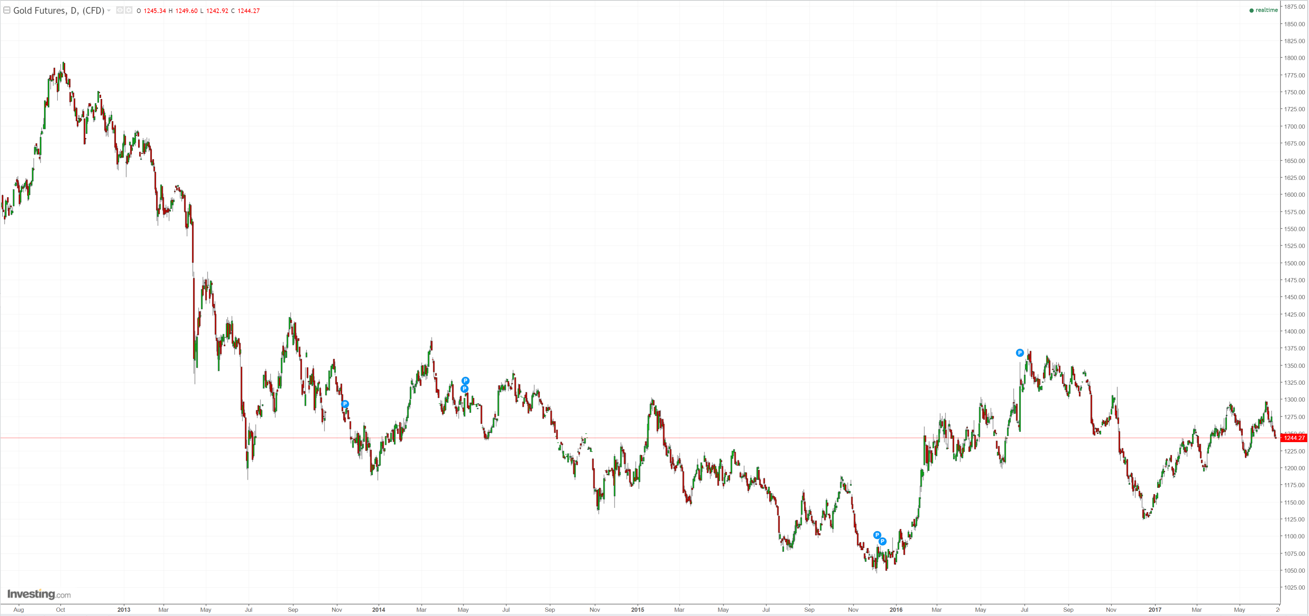Click the upper P marker near May 2014
Image resolution: width=1309 pixels, height=616 pixels.
[x=465, y=381]
